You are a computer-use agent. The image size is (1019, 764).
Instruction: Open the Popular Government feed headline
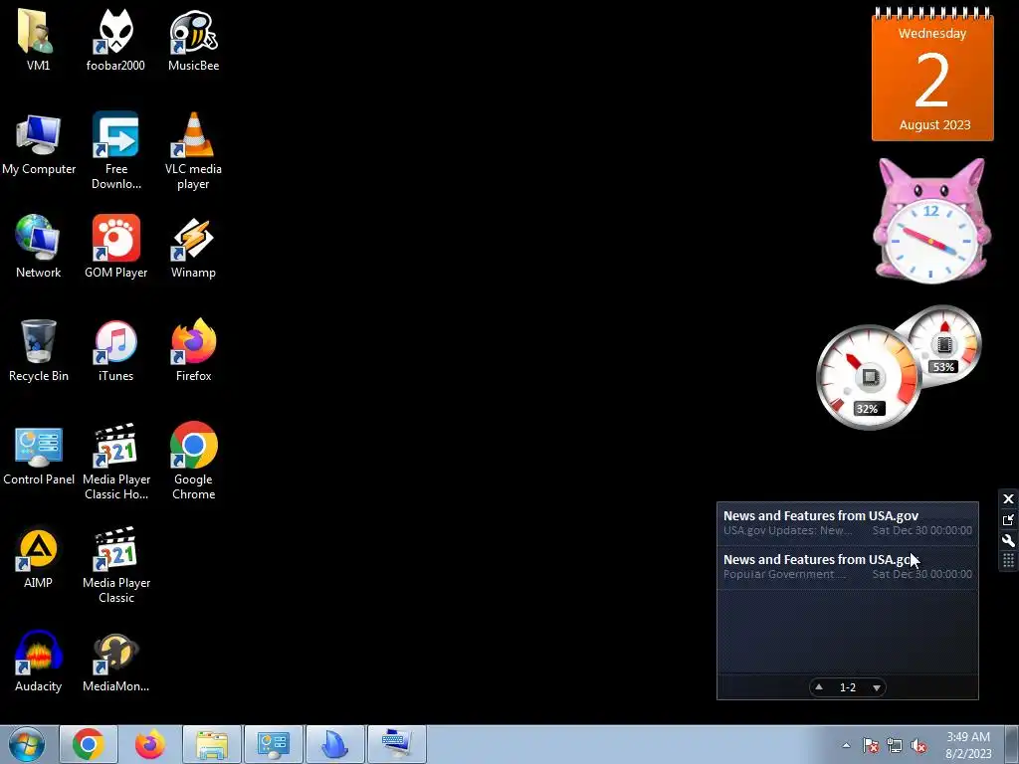coord(848,566)
